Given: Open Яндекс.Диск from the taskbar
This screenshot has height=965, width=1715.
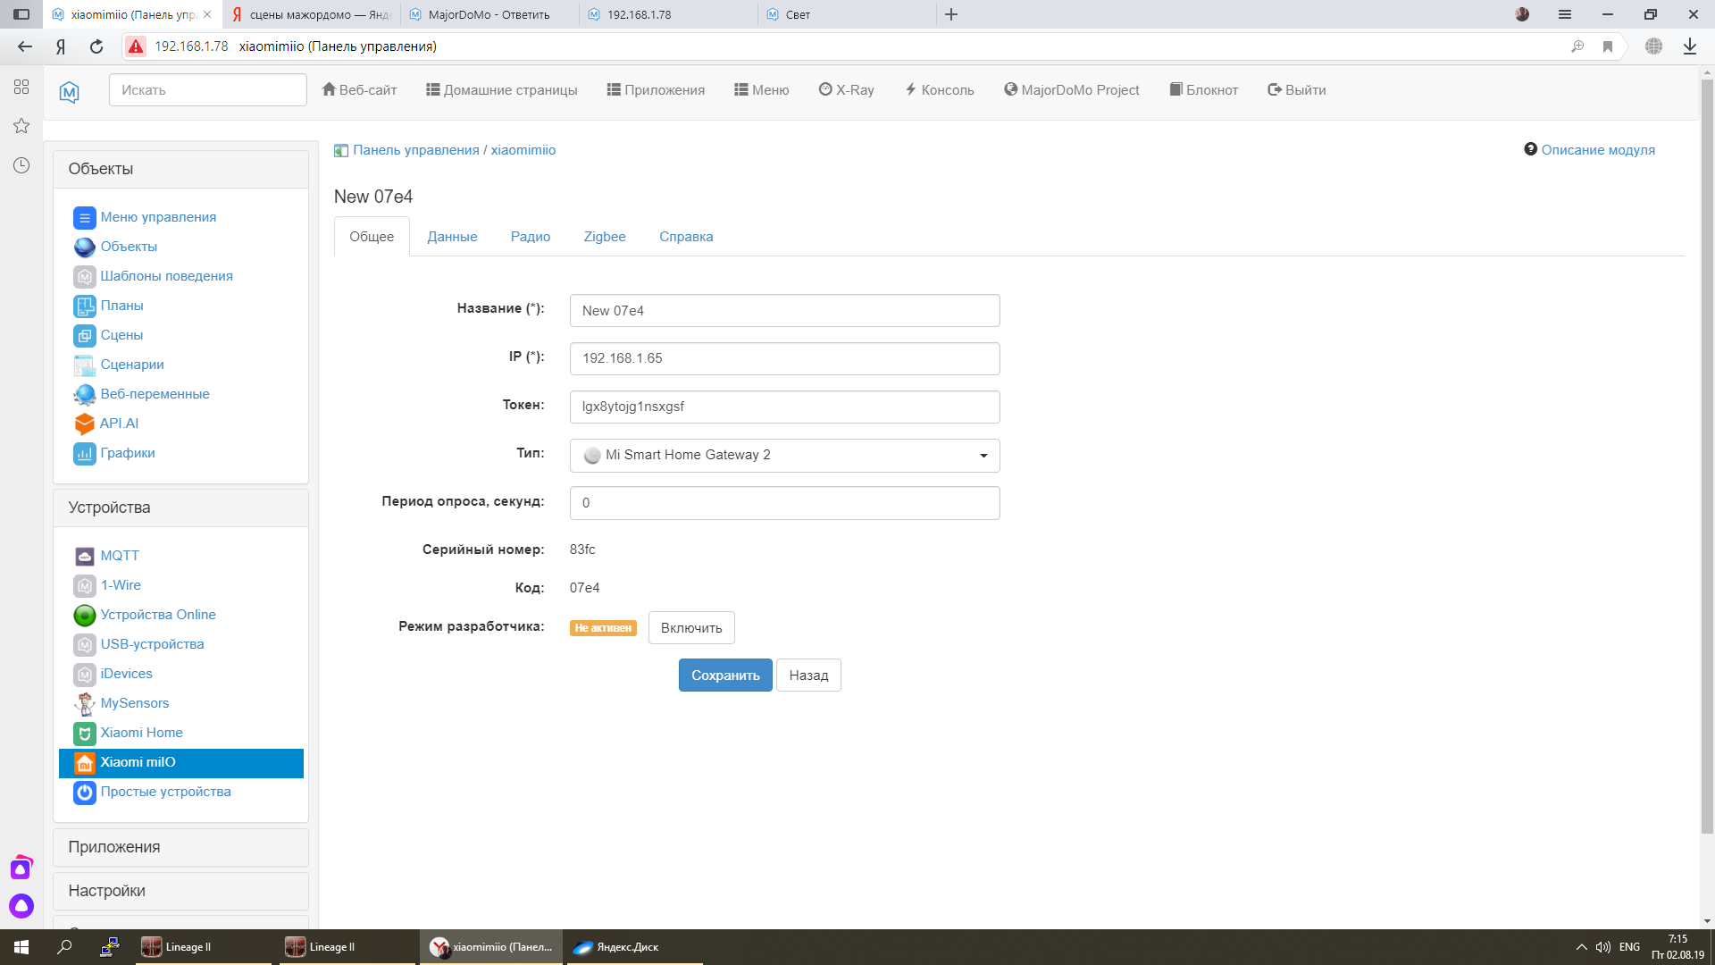Looking at the screenshot, I should (x=627, y=947).
